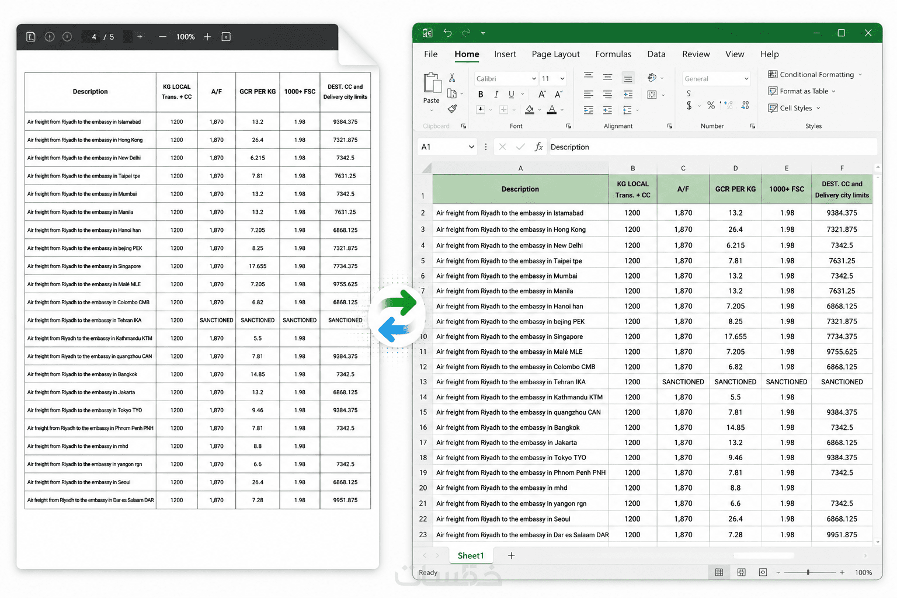
Task: Increase font size with the larger A icon
Action: [x=542, y=94]
